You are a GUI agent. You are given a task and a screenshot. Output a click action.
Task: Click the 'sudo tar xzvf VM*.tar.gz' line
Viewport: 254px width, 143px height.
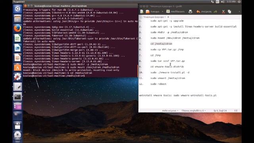click(167, 61)
